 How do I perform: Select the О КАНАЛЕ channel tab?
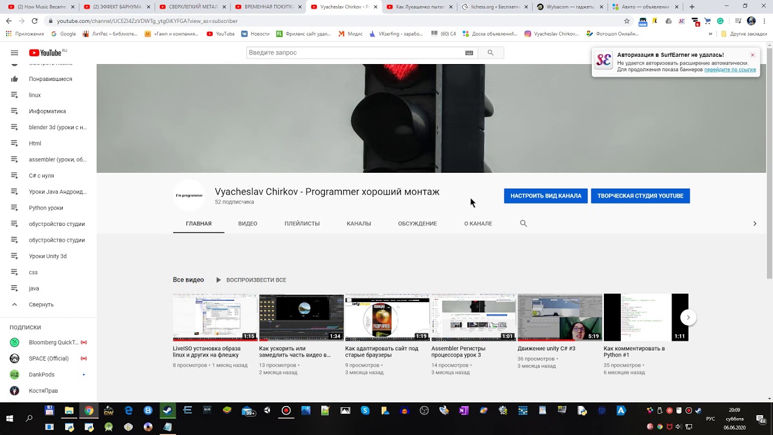[478, 224]
